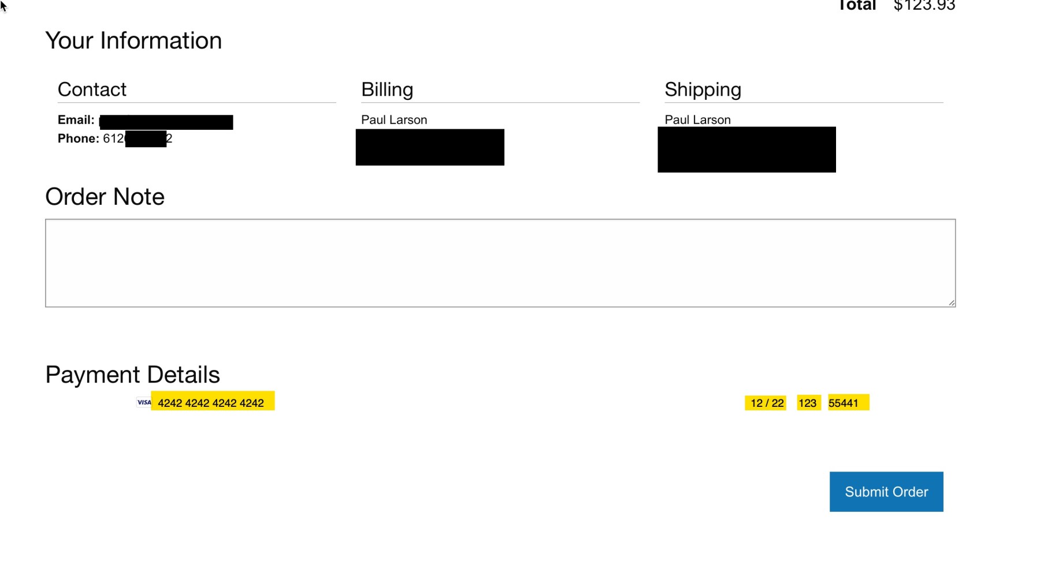This screenshot has height=565, width=1040.
Task: Click the Payment Details heading
Action: (x=132, y=375)
